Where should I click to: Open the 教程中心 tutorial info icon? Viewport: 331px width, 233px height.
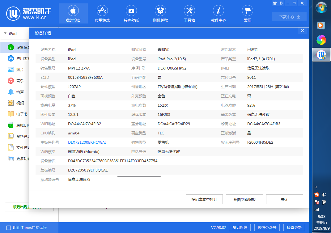tap(218, 11)
